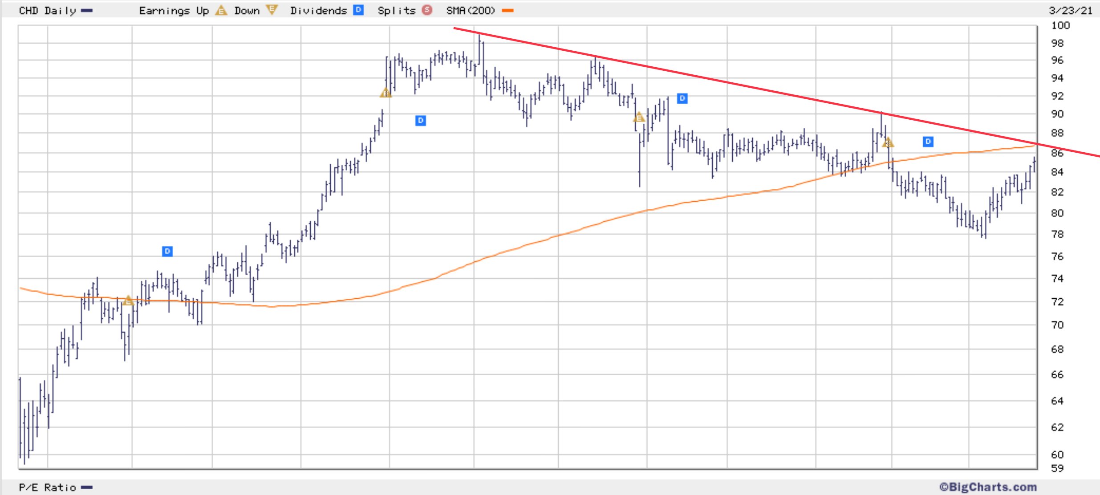This screenshot has width=1100, height=495.
Task: Click the Earnings Down triangle legend icon
Action: tap(271, 10)
